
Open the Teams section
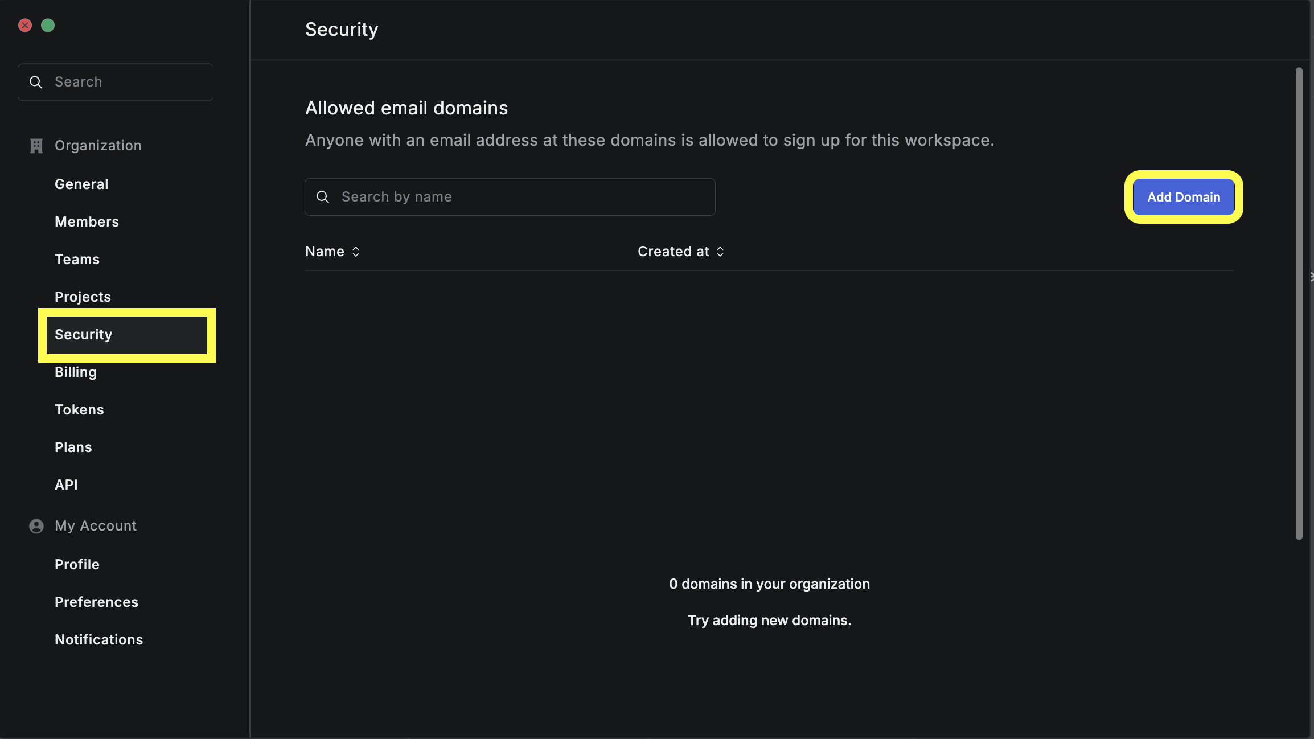(x=77, y=260)
